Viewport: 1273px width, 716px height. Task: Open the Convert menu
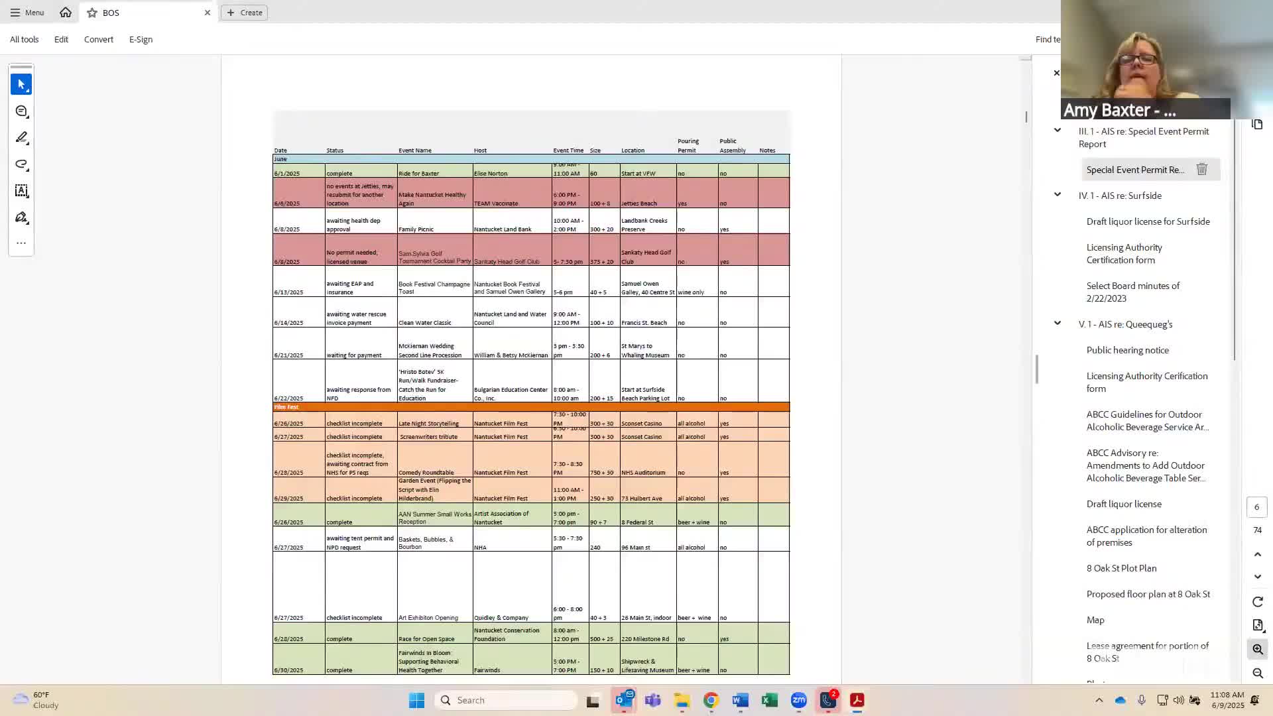tap(98, 40)
